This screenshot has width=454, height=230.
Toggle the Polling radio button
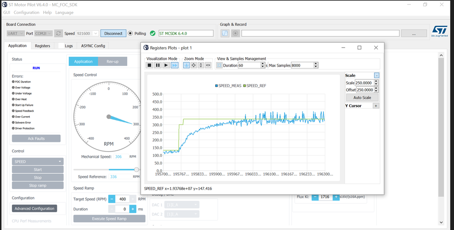coord(130,34)
